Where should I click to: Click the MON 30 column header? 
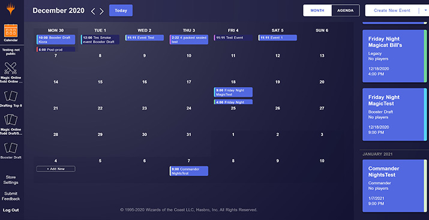coord(56,31)
